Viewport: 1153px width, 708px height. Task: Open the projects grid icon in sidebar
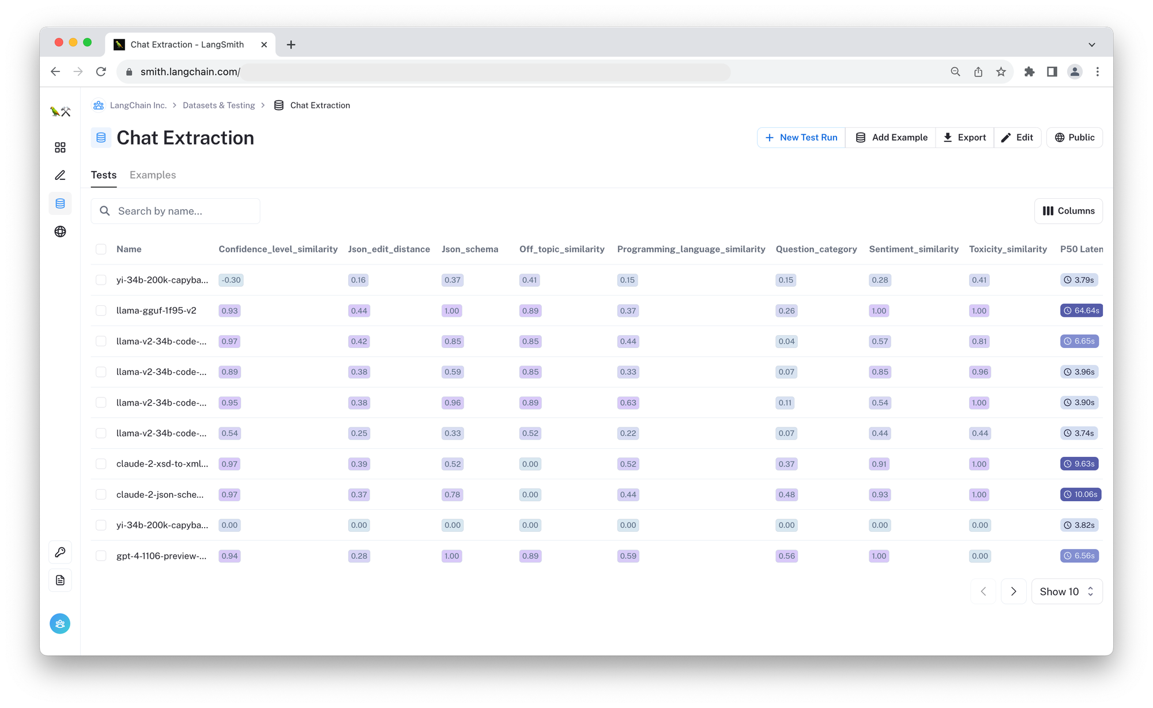pos(60,147)
